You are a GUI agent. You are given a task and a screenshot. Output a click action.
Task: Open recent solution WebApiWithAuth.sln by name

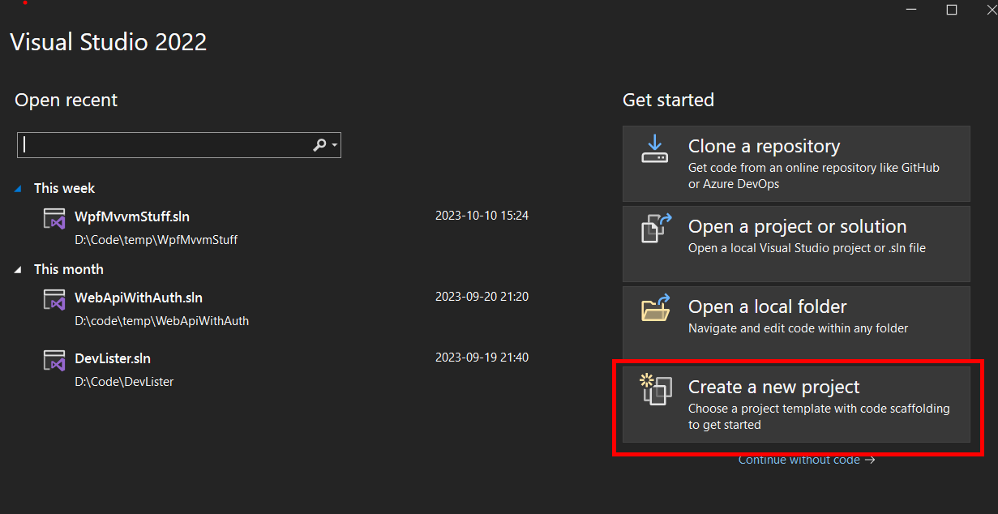point(139,298)
